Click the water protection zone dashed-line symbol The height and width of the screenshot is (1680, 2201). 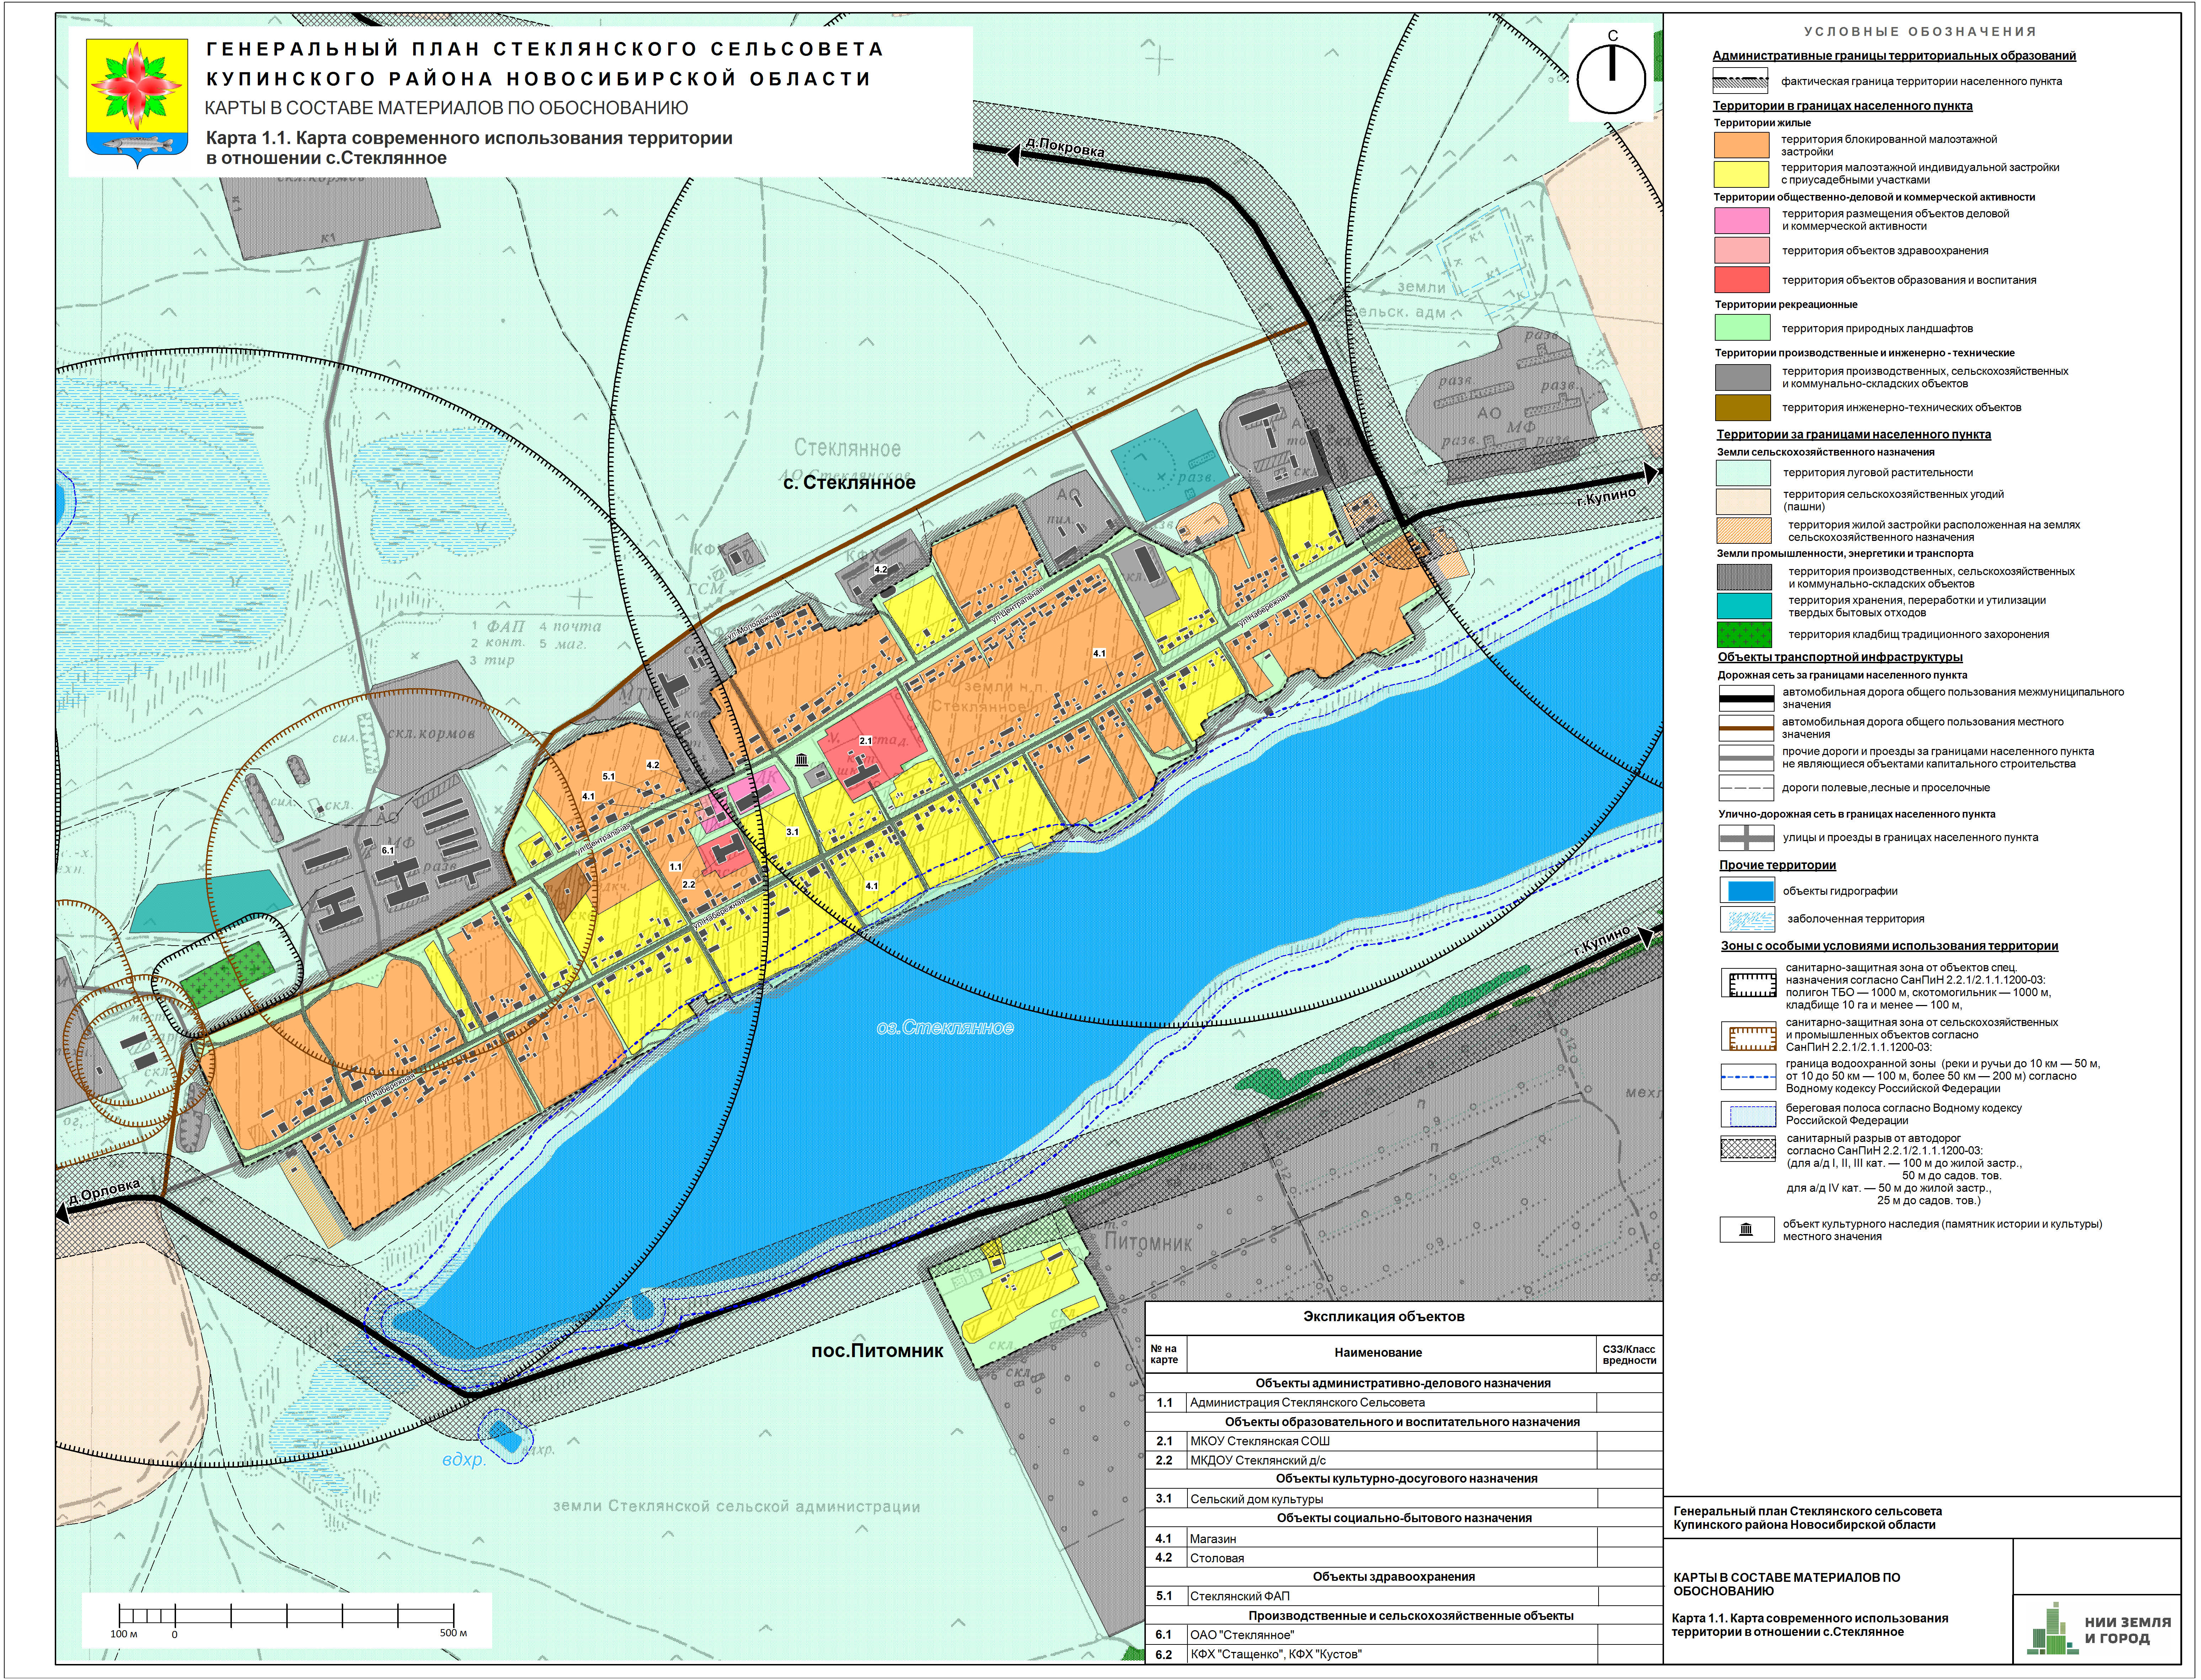tap(1748, 1077)
